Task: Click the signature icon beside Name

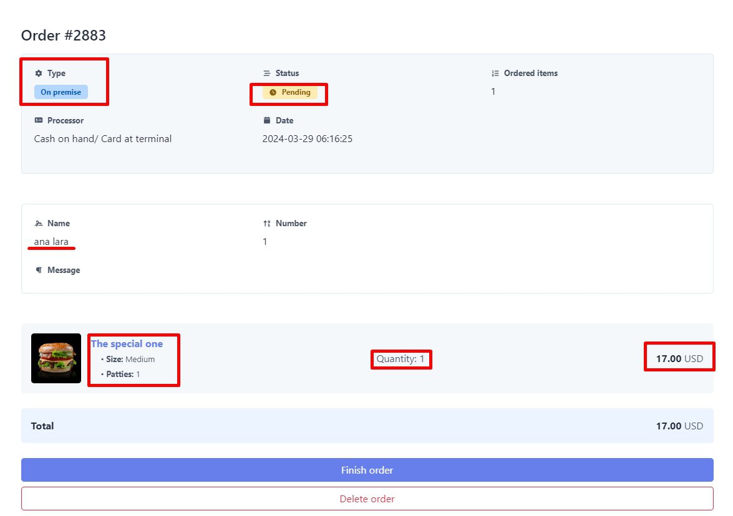Action: click(39, 224)
